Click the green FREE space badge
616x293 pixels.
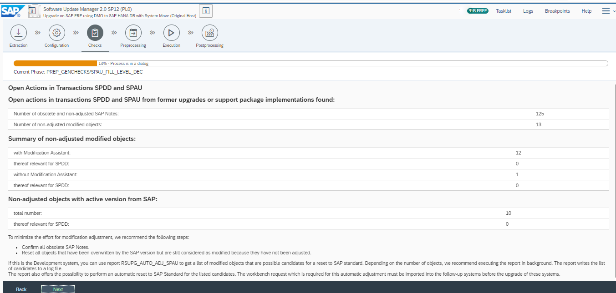point(478,11)
